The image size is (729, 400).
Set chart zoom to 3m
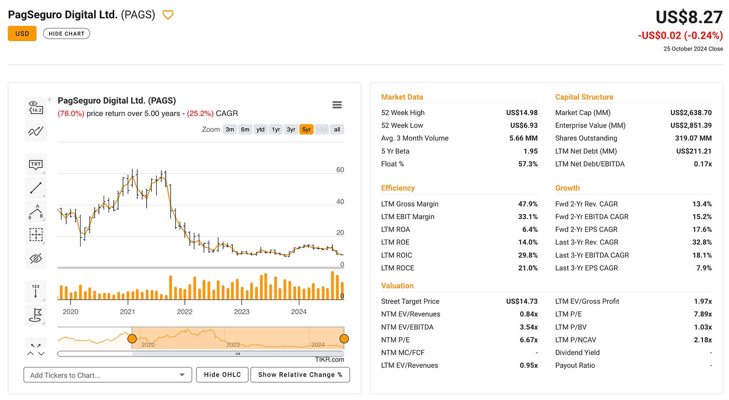point(230,129)
